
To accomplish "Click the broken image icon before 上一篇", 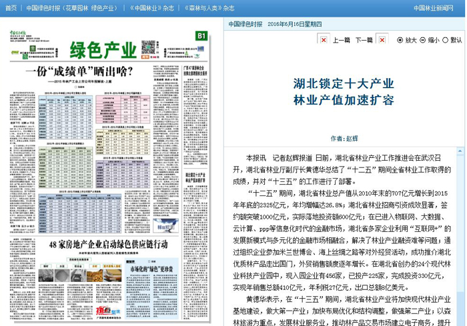I will [x=324, y=41].
